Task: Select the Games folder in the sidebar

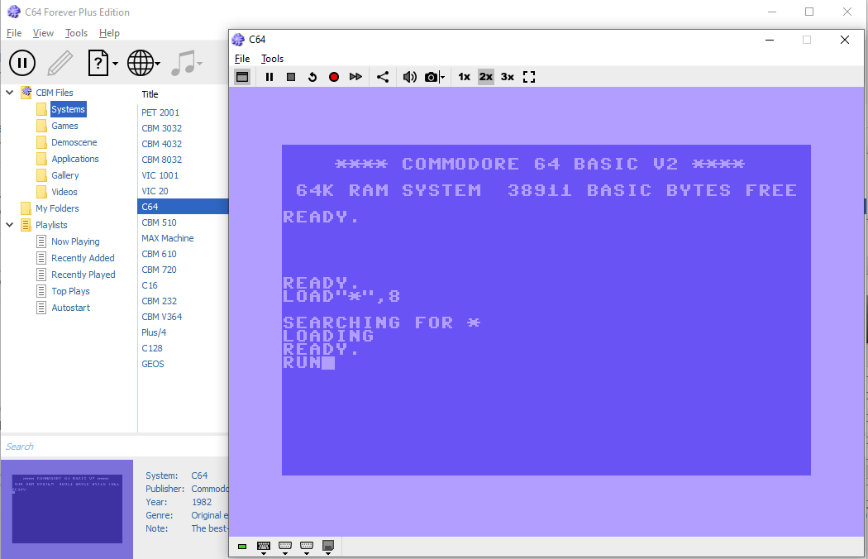Action: pos(64,126)
